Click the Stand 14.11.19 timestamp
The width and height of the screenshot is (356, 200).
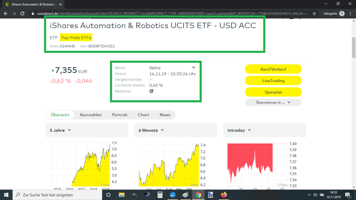click(x=172, y=74)
